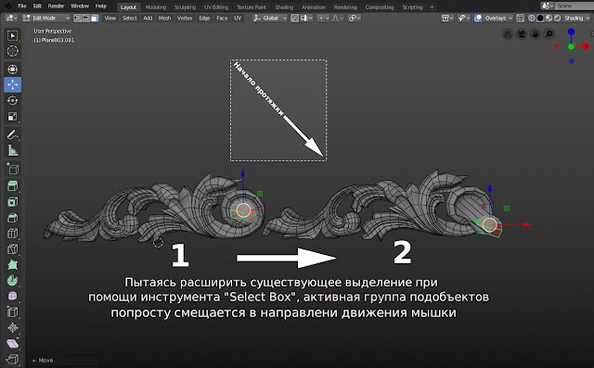Viewport: 594px width, 368px height.
Task: Open the Help menu
Action: 101,6
